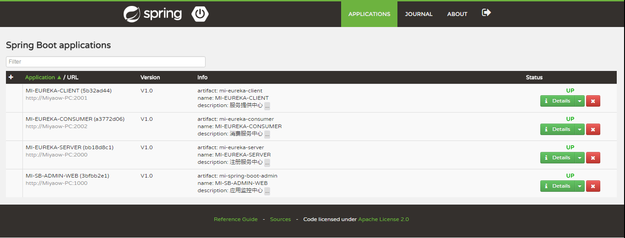Screen dimensions: 625x238
Task: Expand info ellipsis for MI-EUREKA-SERVER
Action: coord(267,162)
